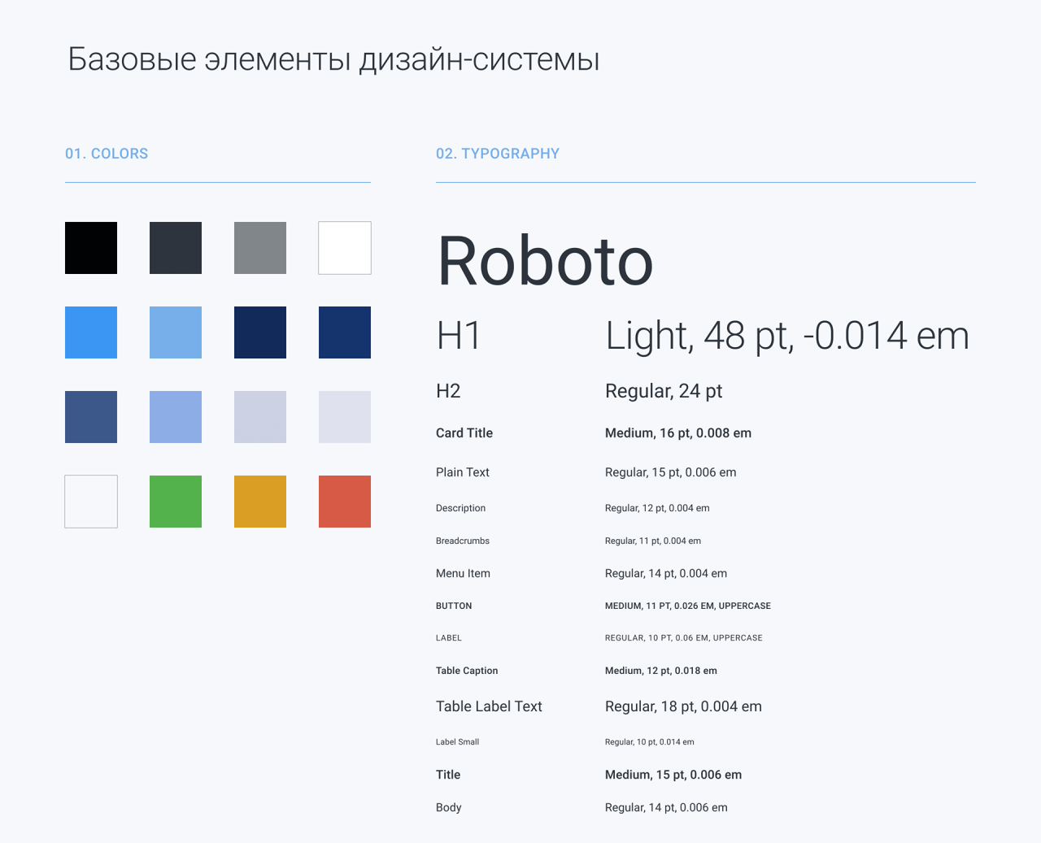This screenshot has height=843, width=1041.
Task: Choose the amber yellow color swatch
Action: (x=260, y=502)
